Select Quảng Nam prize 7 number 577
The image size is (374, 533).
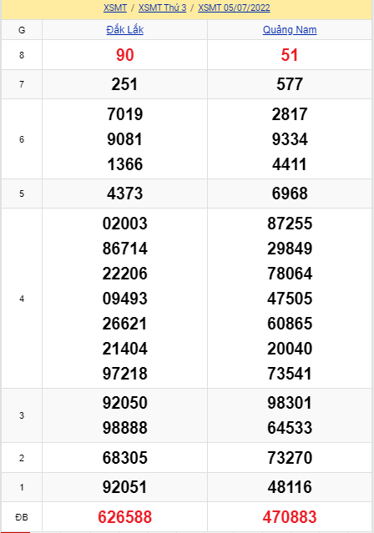[290, 84]
